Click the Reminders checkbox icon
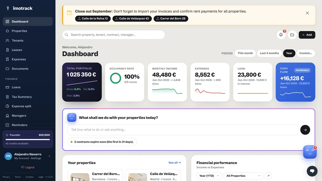322x181 pixels. pyautogui.click(x=7, y=125)
